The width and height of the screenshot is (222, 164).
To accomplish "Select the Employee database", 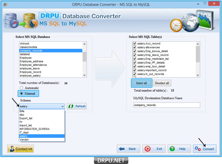I will pyautogui.click(x=51, y=58).
